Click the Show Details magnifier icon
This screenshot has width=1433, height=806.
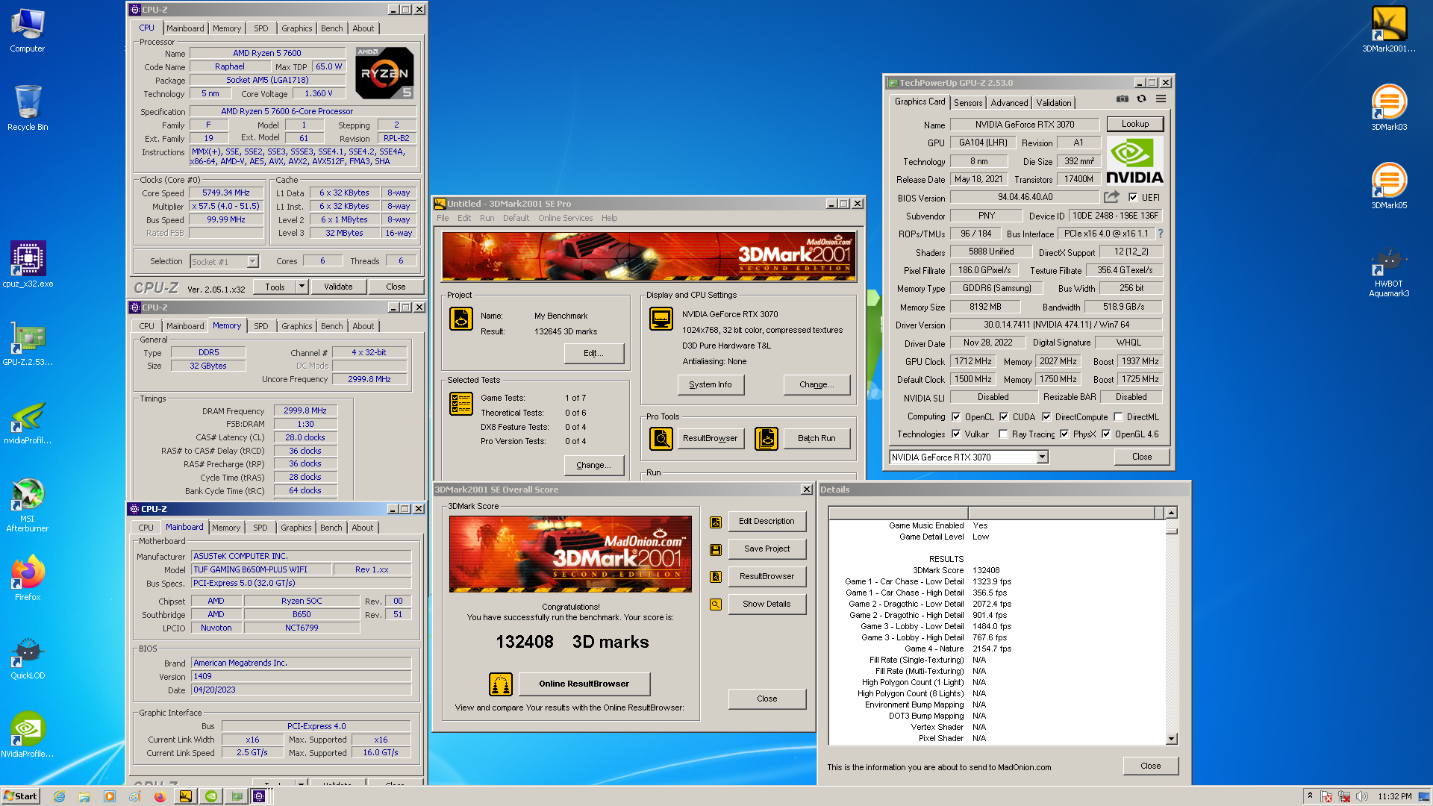tap(715, 604)
